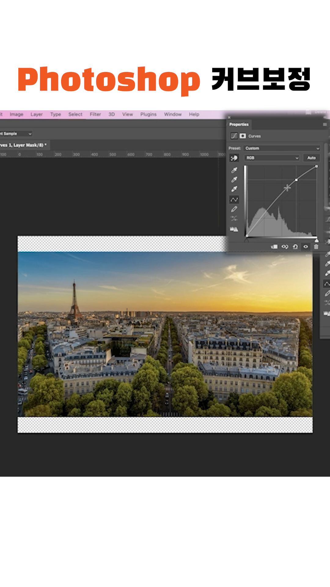Click the top-right curve endpoint
This screenshot has width=330, height=587.
pos(317,166)
